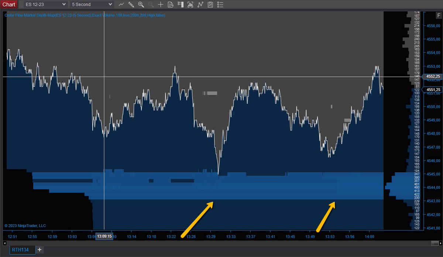The height and width of the screenshot is (257, 443).
Task: Click the 13:41 time axis label
Action: (x=270, y=236)
